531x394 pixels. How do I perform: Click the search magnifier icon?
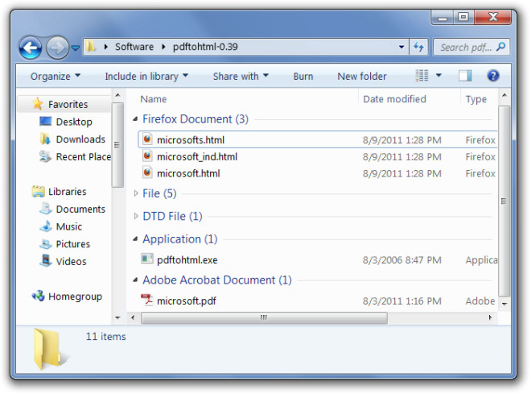pos(501,48)
